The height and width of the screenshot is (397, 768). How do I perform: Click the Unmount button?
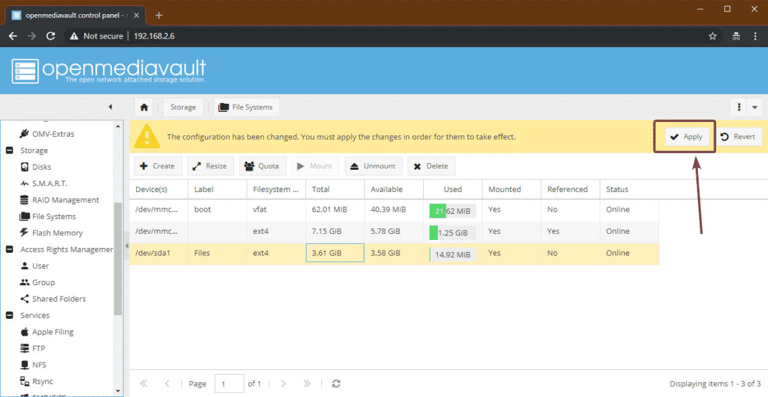tap(373, 166)
